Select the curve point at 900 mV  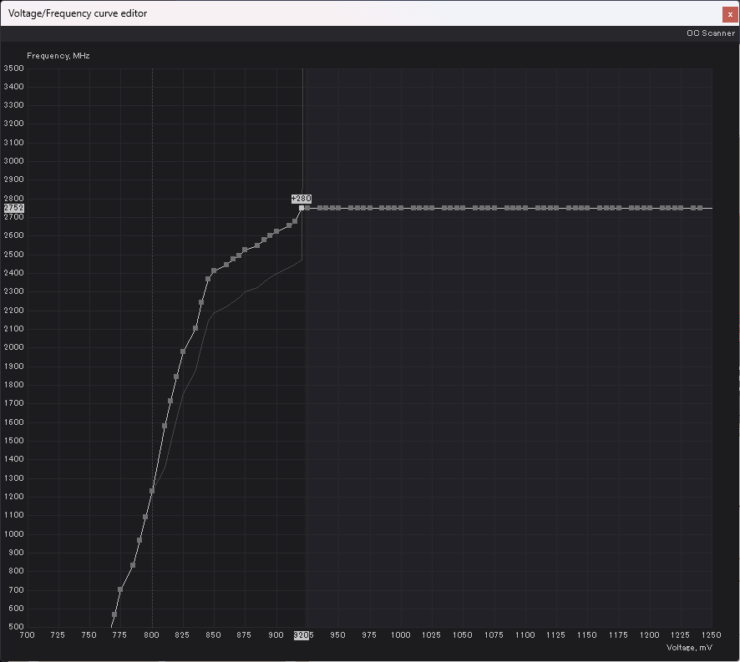(x=276, y=231)
